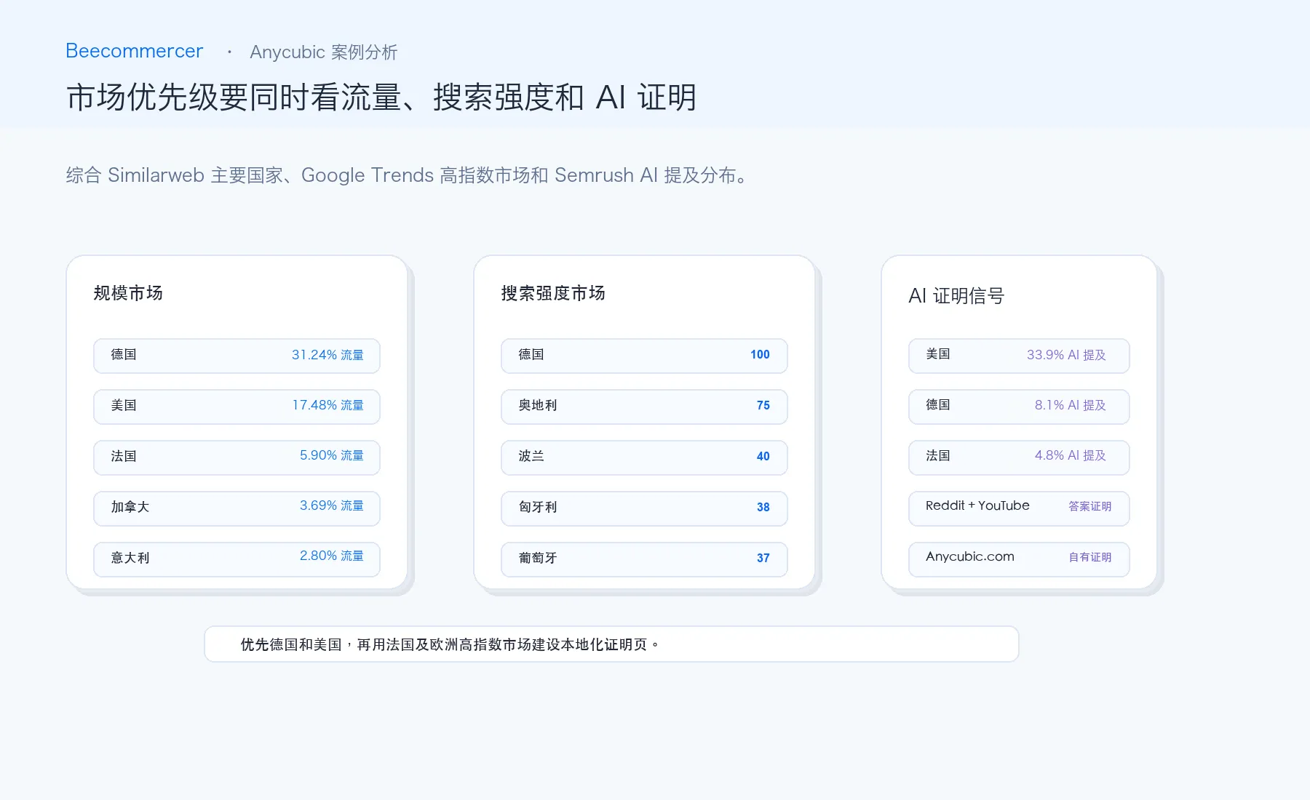Click the 匈牙利 row with score 38
The image size is (1310, 800).
pos(644,508)
